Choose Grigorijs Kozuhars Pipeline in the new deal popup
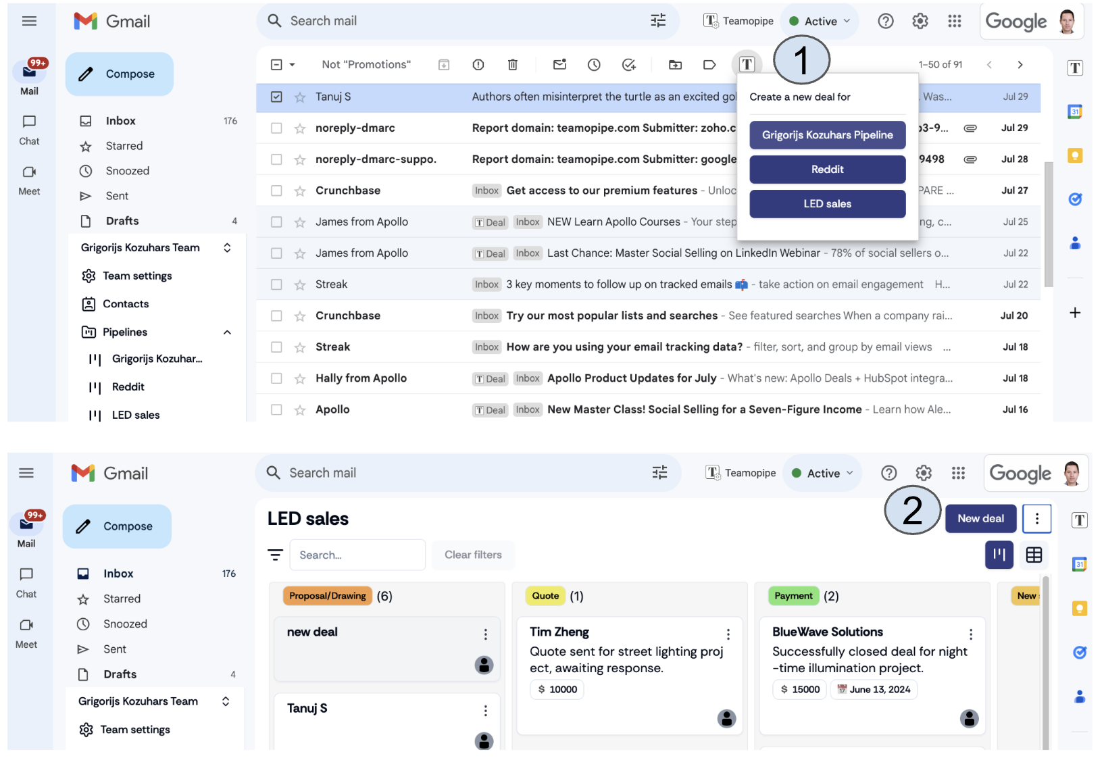This screenshot has height=758, width=1104. point(828,135)
